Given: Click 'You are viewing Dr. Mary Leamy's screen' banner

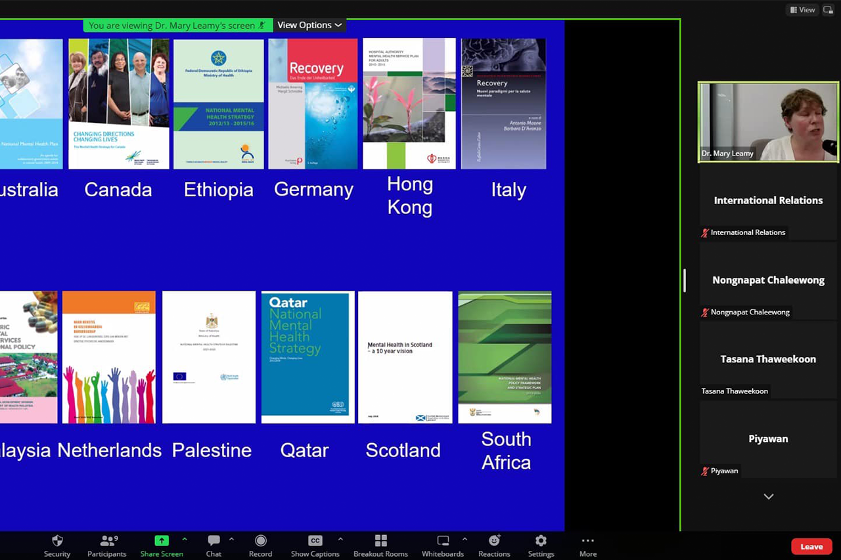Looking at the screenshot, I should pos(177,25).
